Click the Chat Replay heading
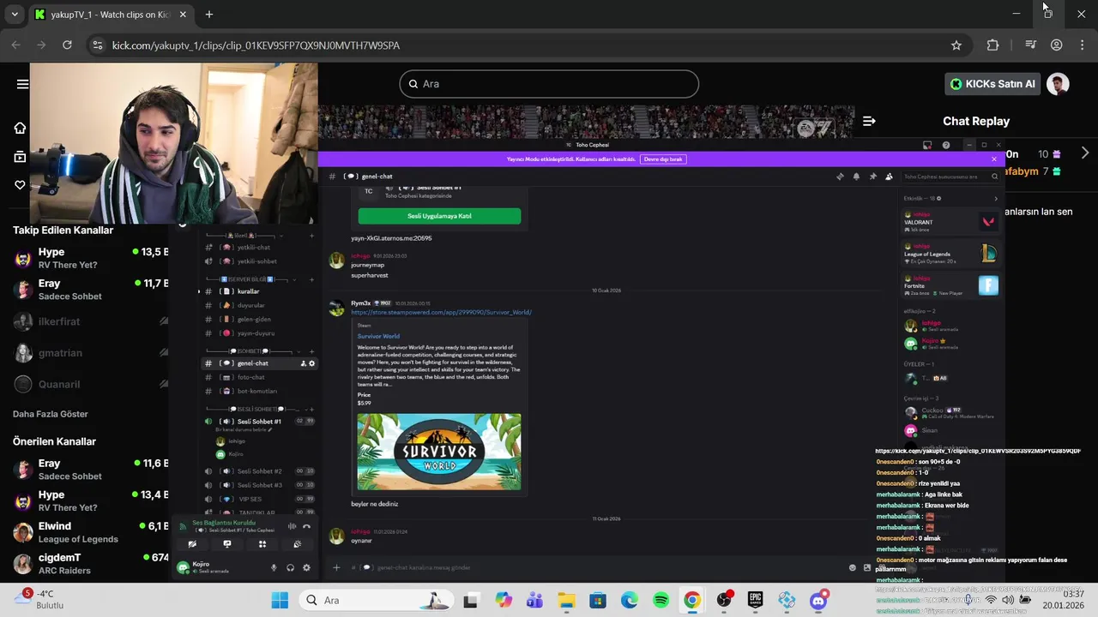 (976, 121)
